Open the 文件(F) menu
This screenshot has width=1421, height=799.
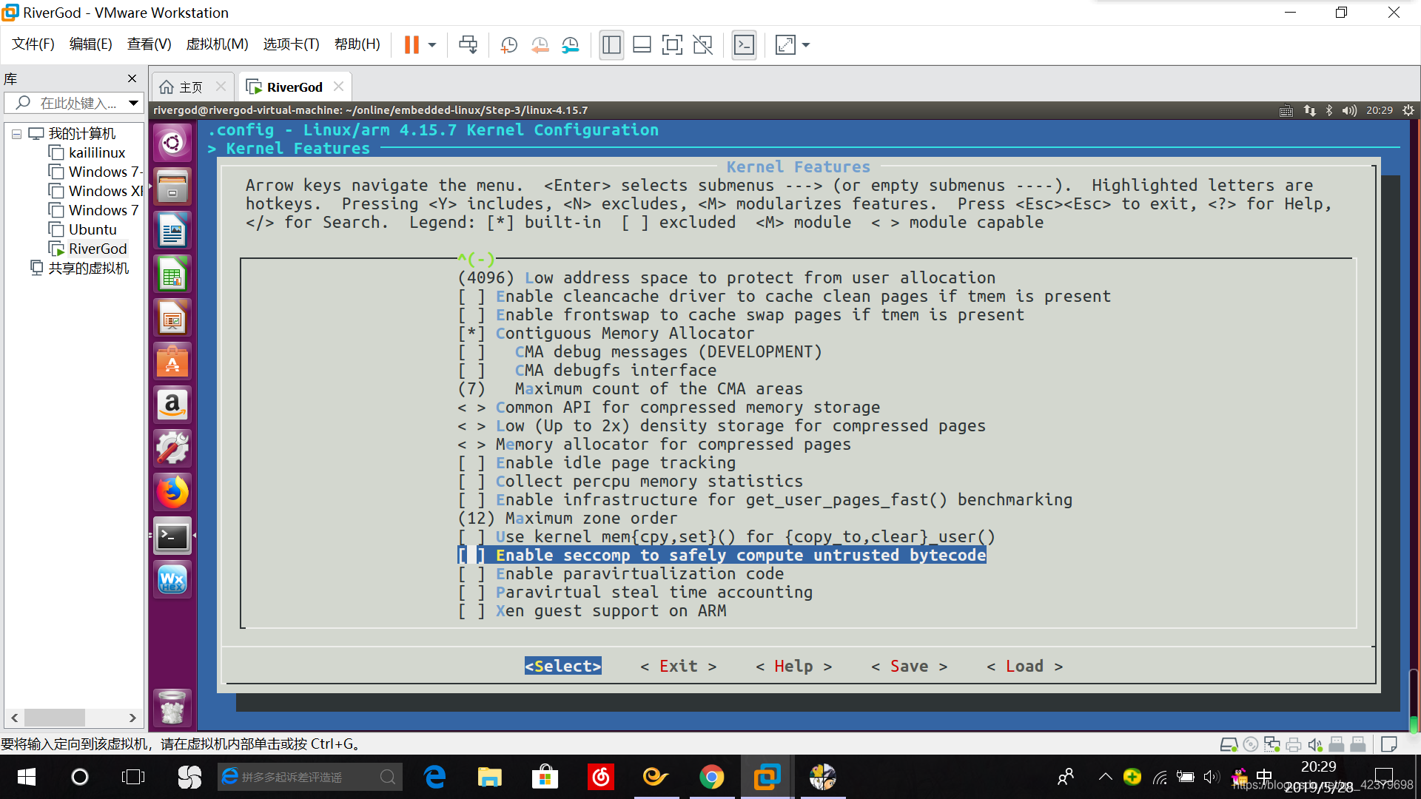[33, 44]
